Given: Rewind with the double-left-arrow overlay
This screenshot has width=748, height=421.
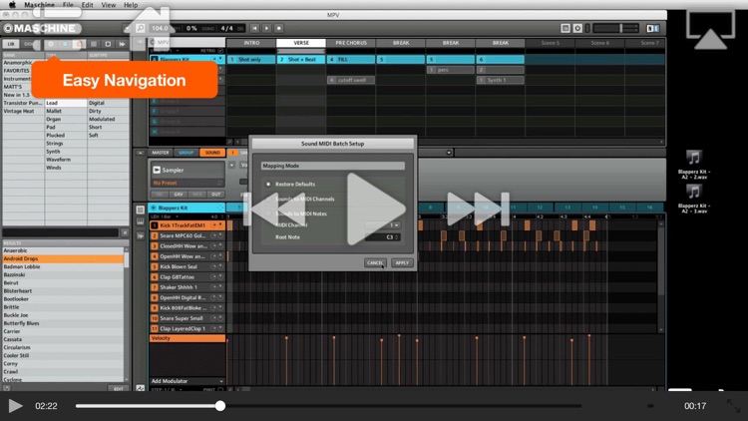Looking at the screenshot, I should tap(274, 210).
